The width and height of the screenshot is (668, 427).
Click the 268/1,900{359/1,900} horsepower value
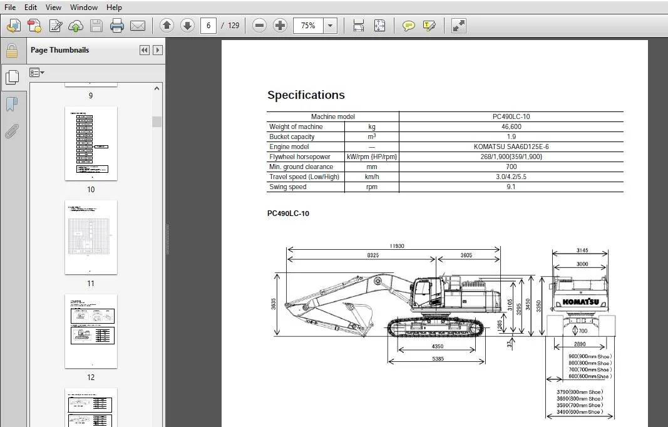tap(511, 157)
